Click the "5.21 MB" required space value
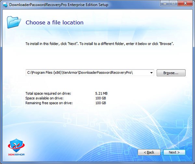 point(101,94)
